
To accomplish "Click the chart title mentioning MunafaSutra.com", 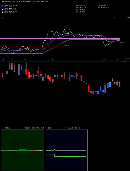I will [x=25, y=2].
